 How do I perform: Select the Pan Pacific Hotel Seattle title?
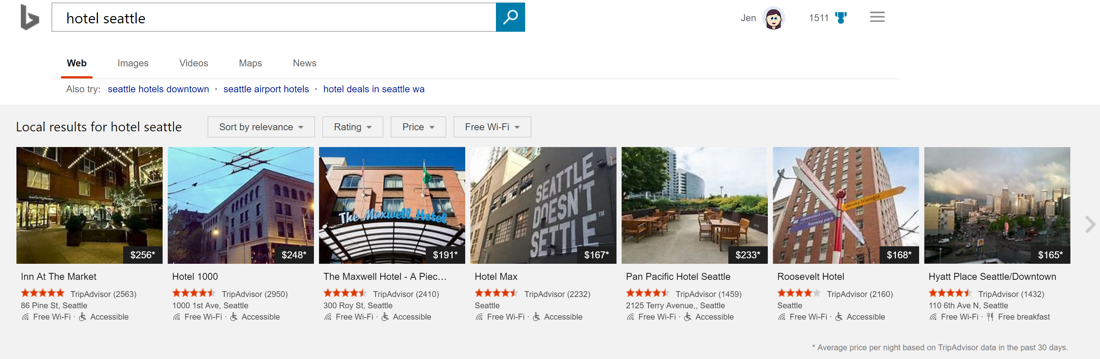click(x=678, y=277)
